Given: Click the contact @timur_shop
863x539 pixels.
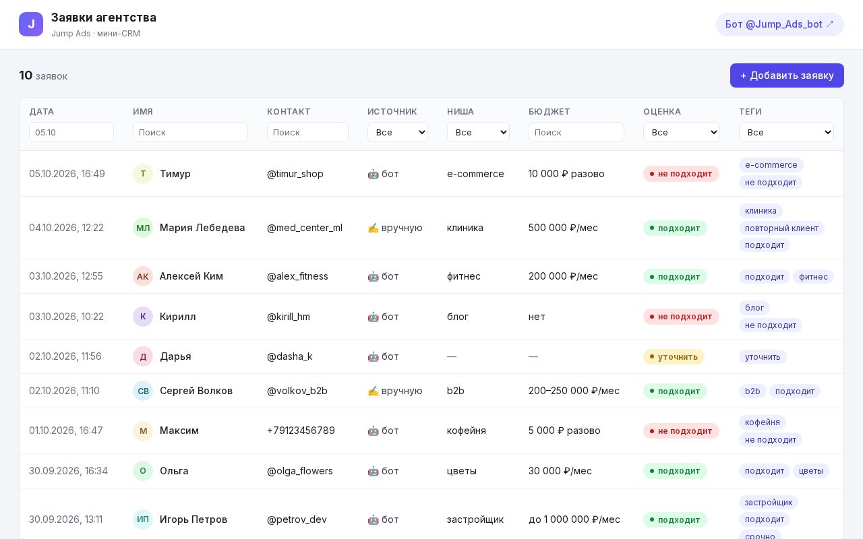Looking at the screenshot, I should click(295, 174).
